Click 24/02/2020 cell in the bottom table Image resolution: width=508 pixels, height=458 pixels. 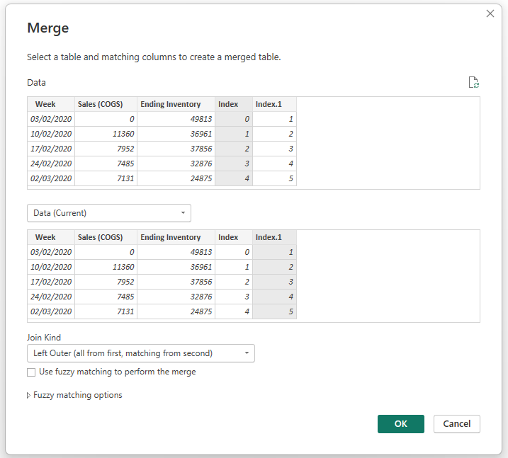51,297
